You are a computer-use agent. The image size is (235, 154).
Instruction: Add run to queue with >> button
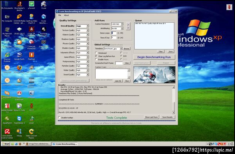128,26
